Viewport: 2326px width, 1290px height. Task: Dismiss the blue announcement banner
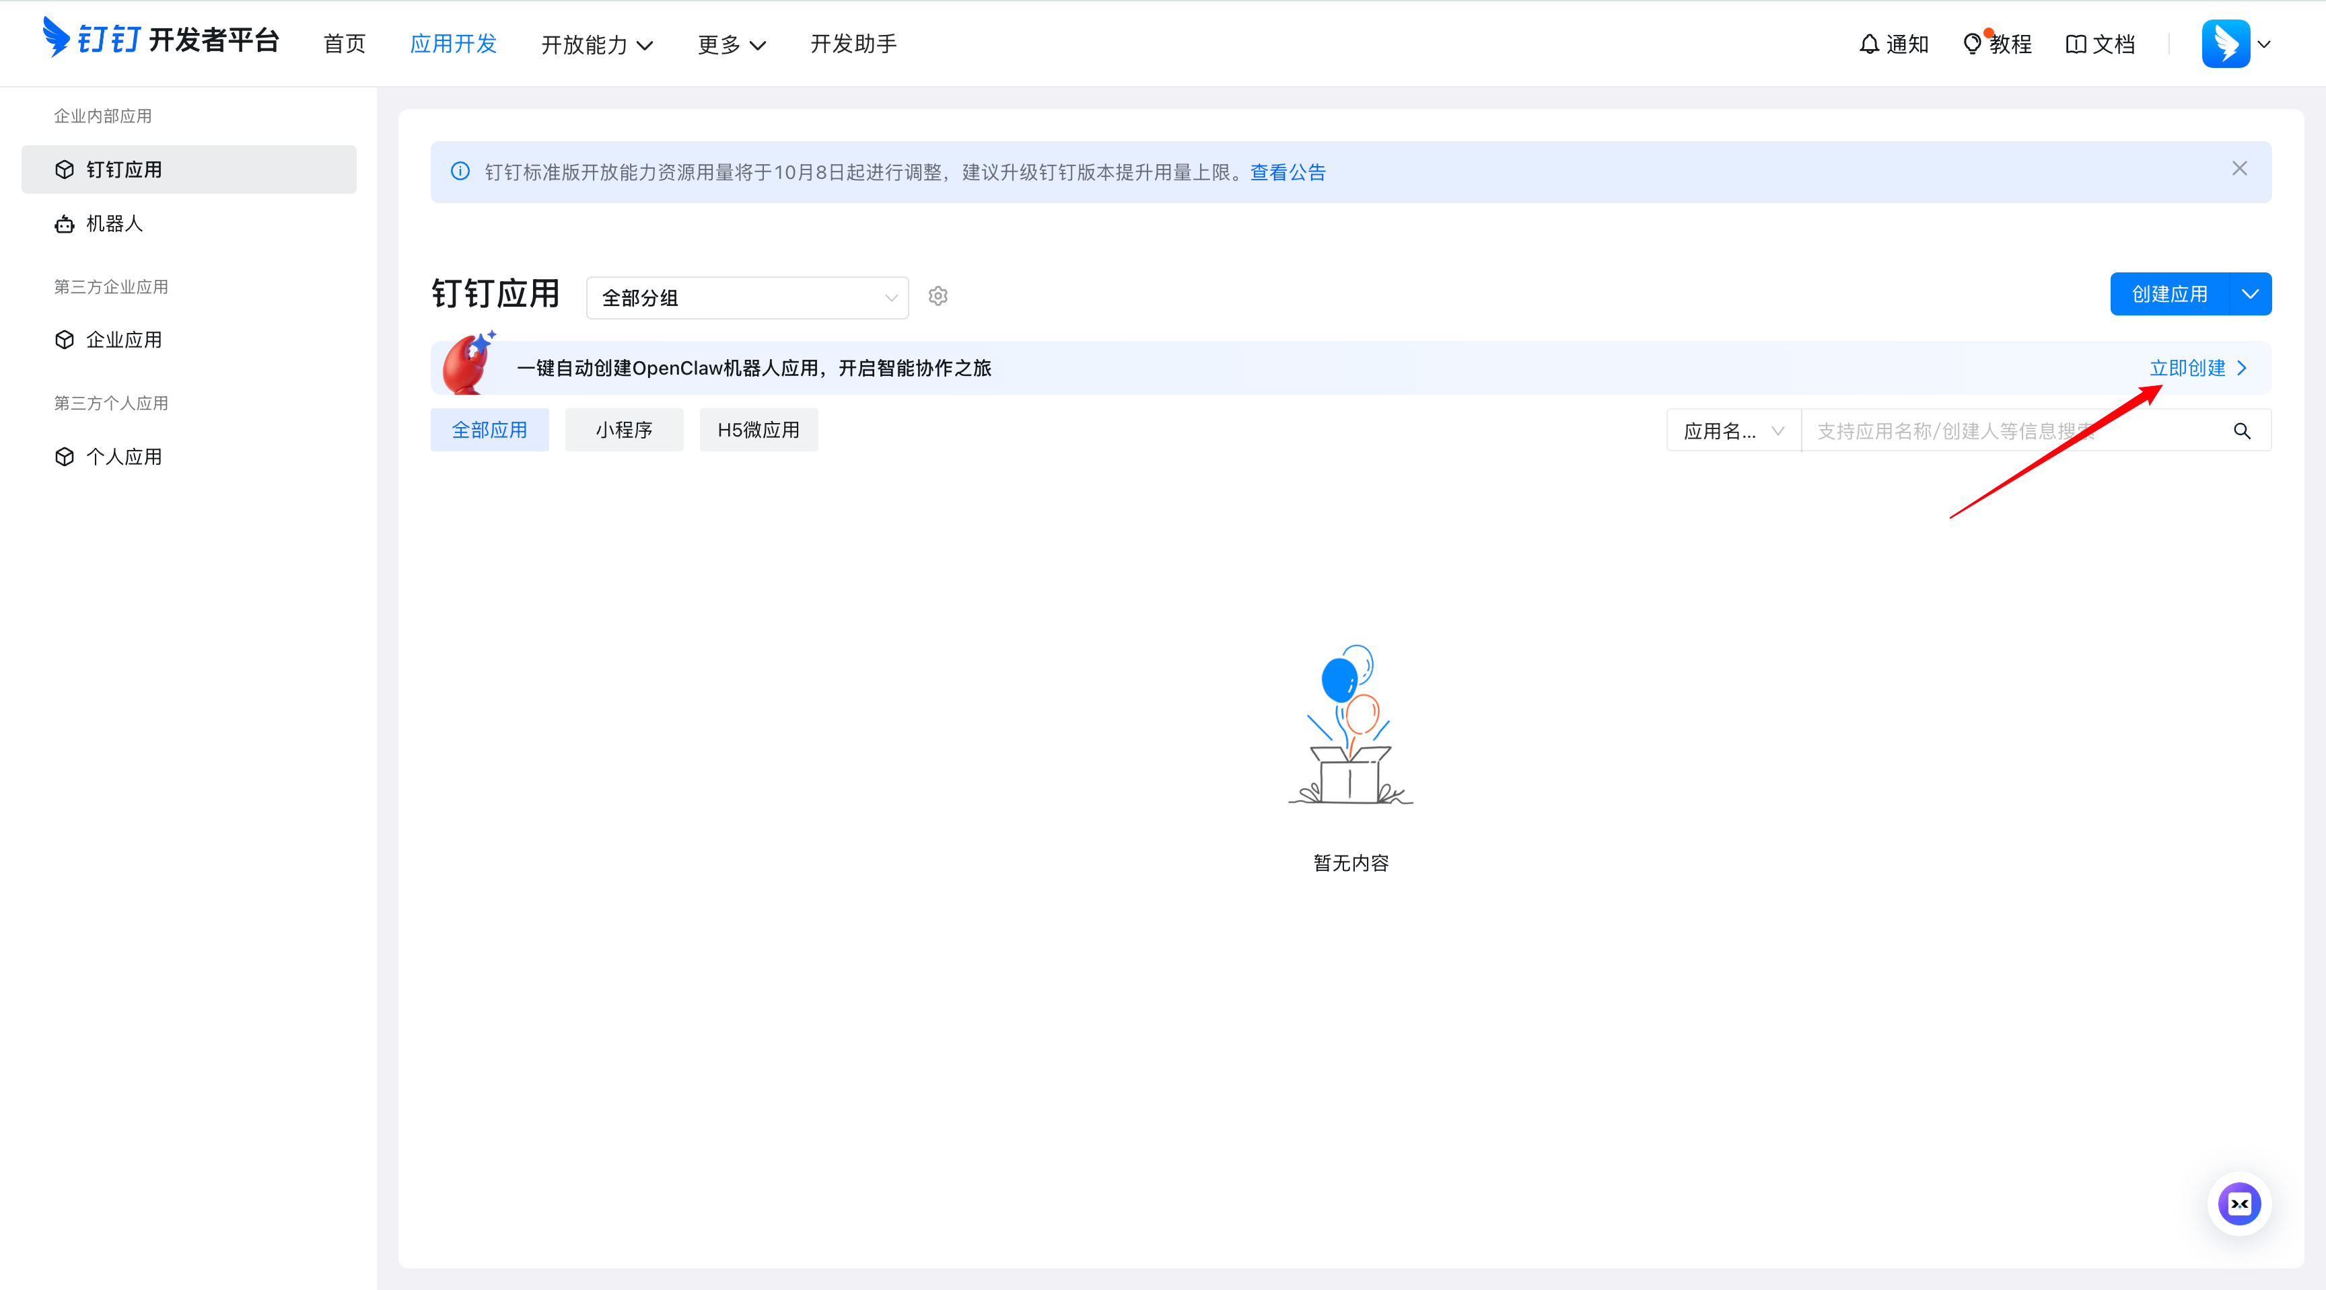click(2239, 169)
